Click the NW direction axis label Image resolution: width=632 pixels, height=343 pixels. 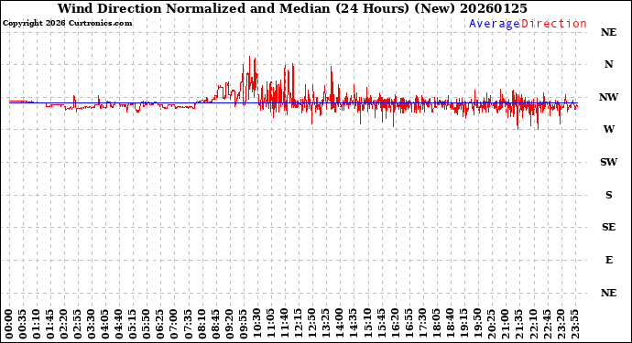[x=608, y=97]
